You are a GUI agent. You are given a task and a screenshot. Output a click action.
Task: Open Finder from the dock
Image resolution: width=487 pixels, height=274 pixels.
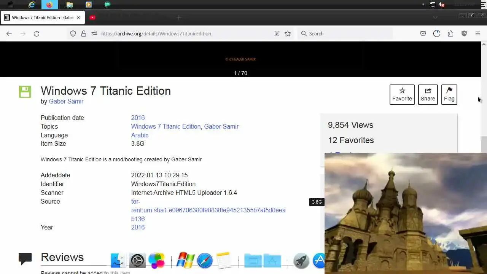coord(118,261)
